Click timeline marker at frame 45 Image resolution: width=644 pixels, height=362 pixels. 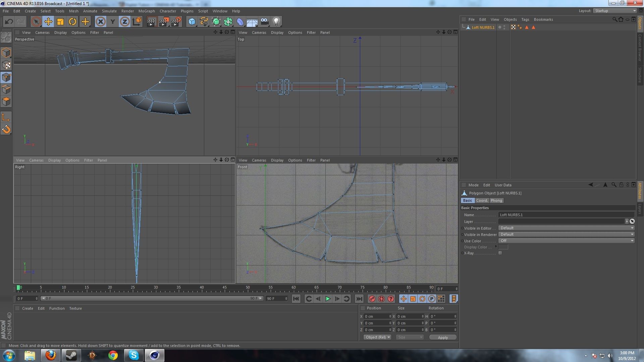click(x=224, y=288)
